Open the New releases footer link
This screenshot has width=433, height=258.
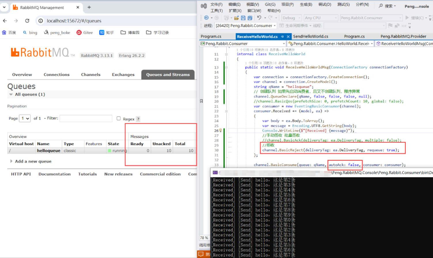tap(118, 174)
